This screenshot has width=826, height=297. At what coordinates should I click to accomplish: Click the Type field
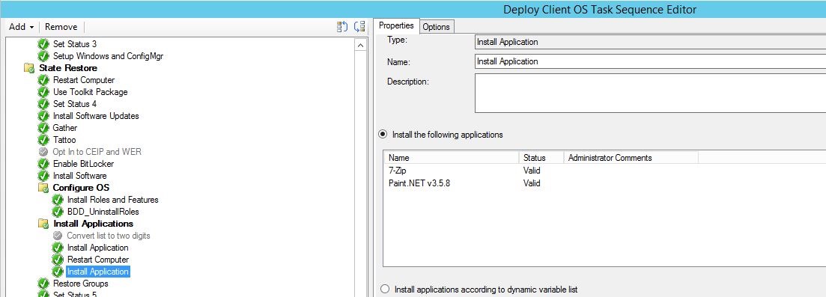coord(650,42)
